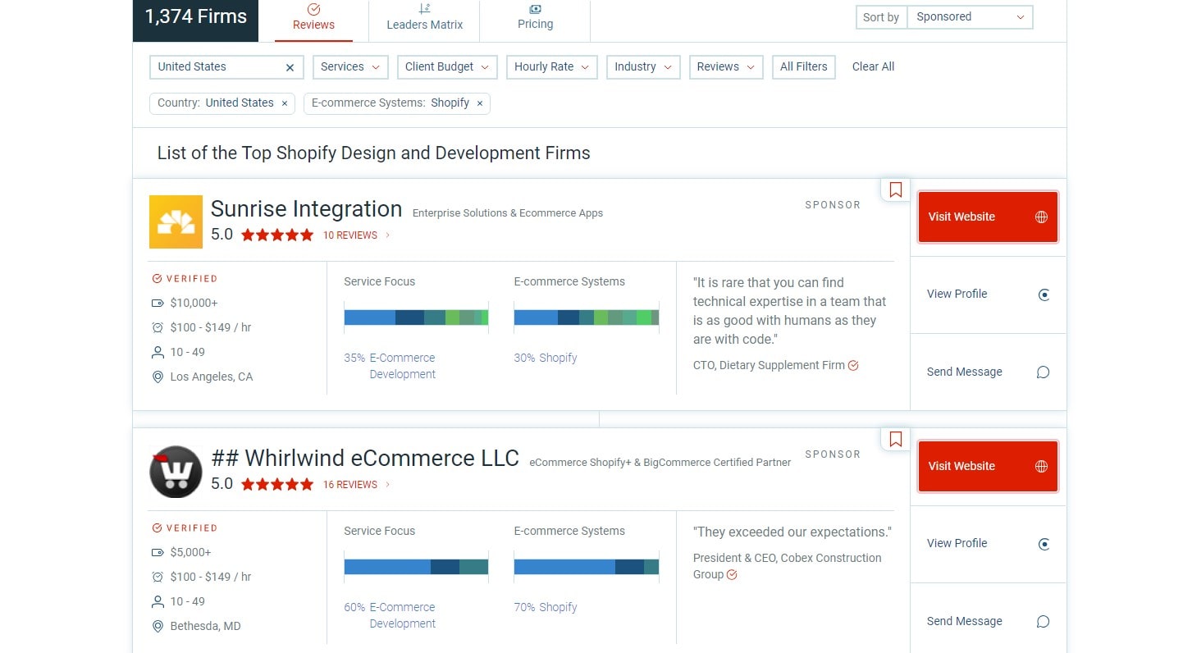Click the Leaders Matrix chart icon

point(424,9)
